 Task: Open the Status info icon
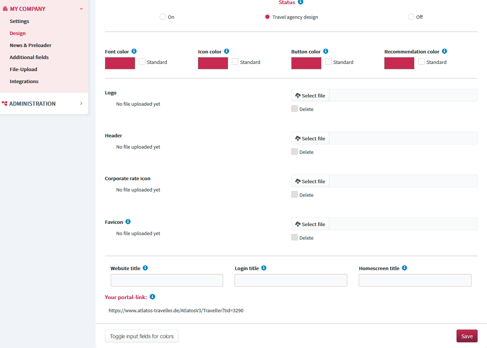point(300,2)
